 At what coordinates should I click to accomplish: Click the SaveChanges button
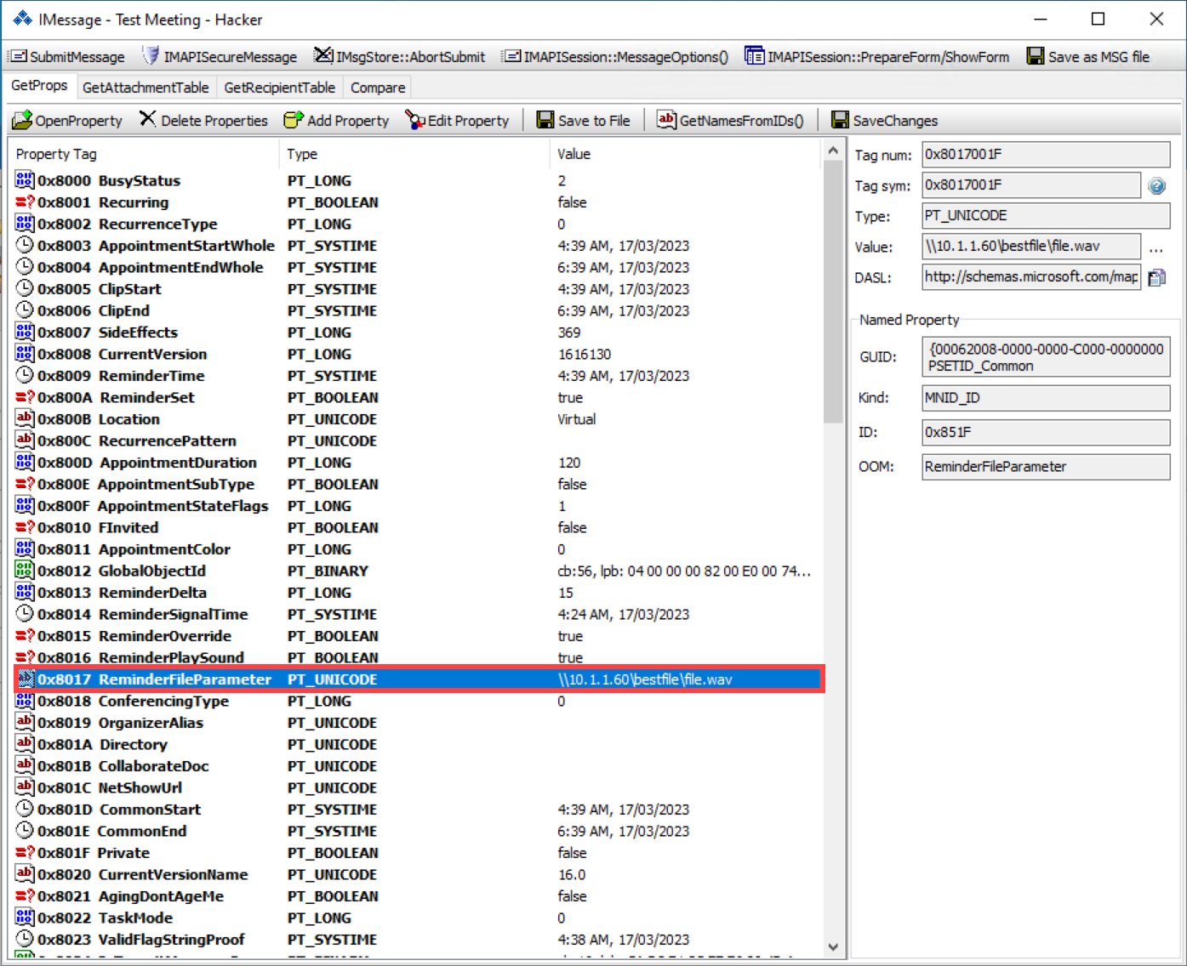coord(884,121)
